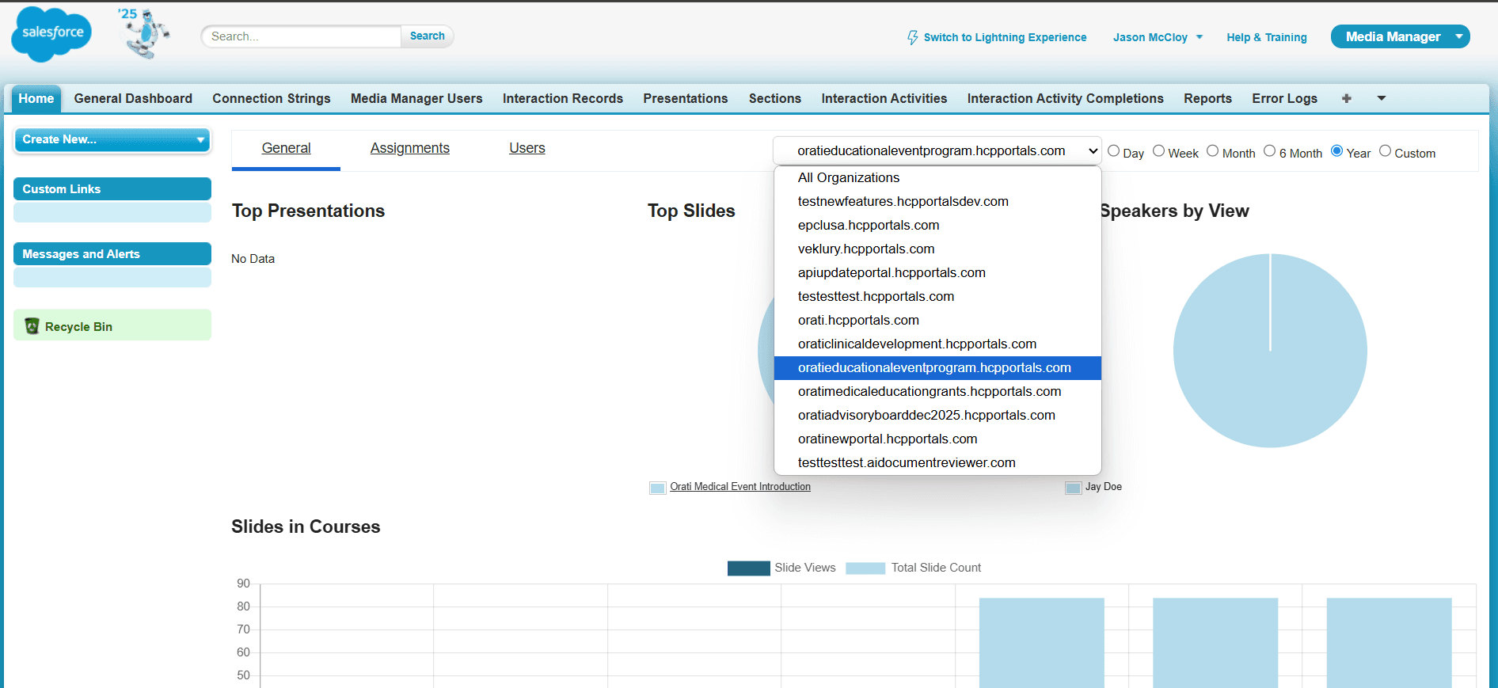Image resolution: width=1498 pixels, height=688 pixels.
Task: Open Help & Training link
Action: (1267, 37)
